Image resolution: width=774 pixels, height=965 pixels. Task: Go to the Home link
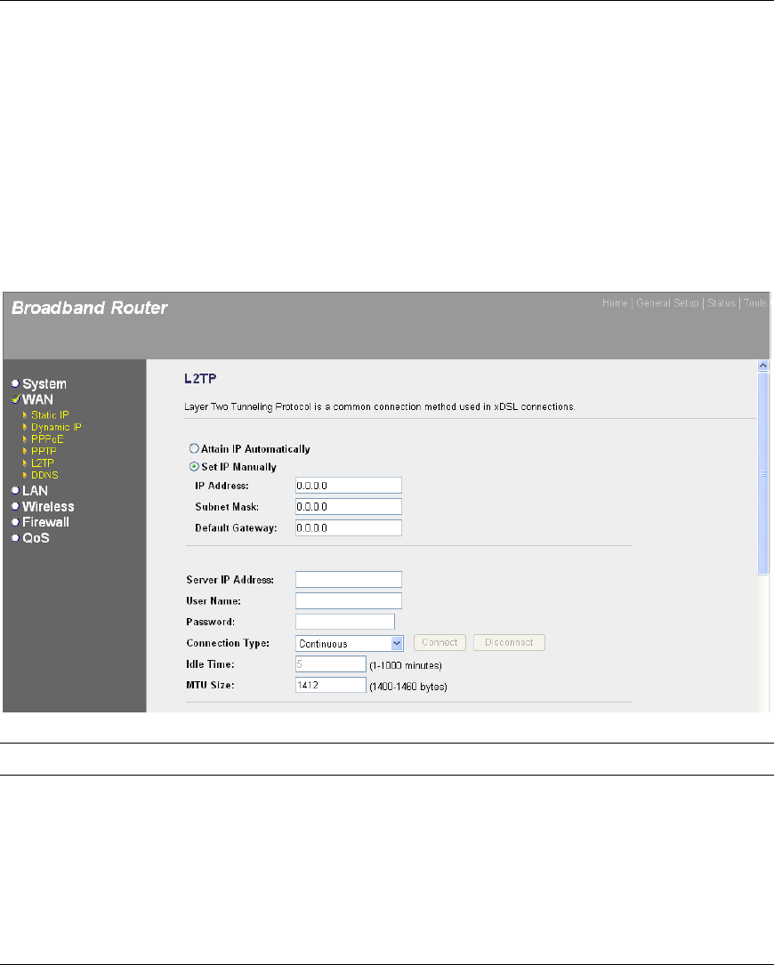point(615,302)
